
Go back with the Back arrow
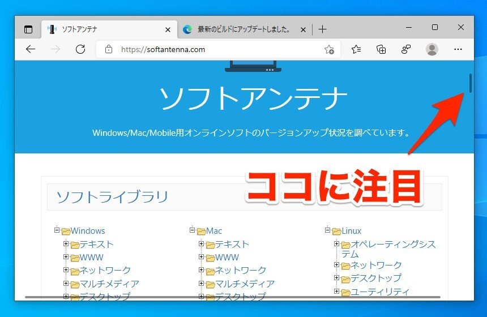[x=31, y=49]
